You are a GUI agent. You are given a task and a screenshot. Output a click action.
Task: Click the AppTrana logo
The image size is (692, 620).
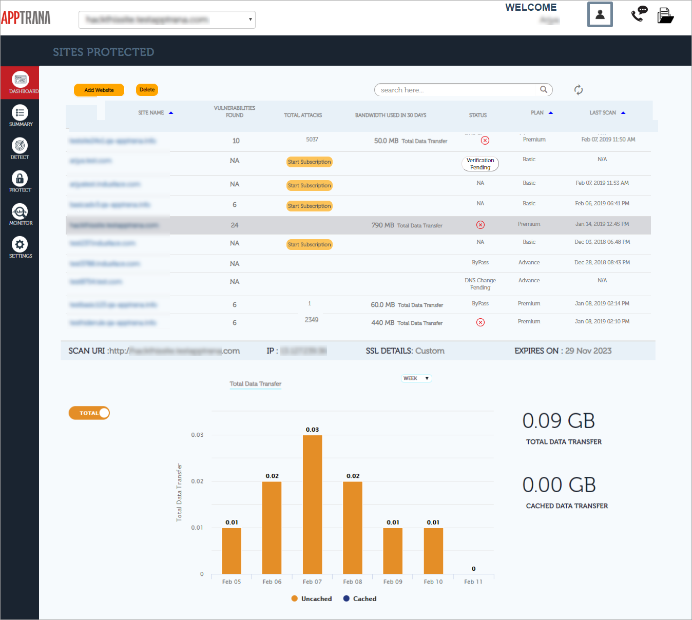[x=26, y=18]
